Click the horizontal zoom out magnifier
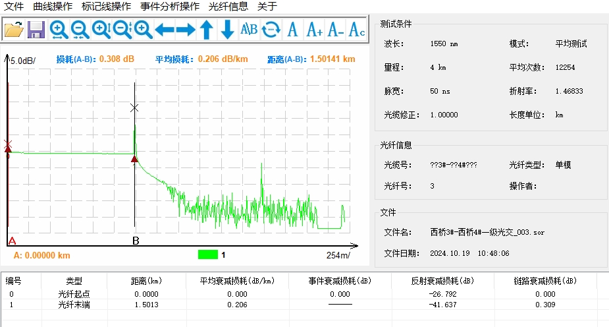The image size is (609, 327). [80, 29]
